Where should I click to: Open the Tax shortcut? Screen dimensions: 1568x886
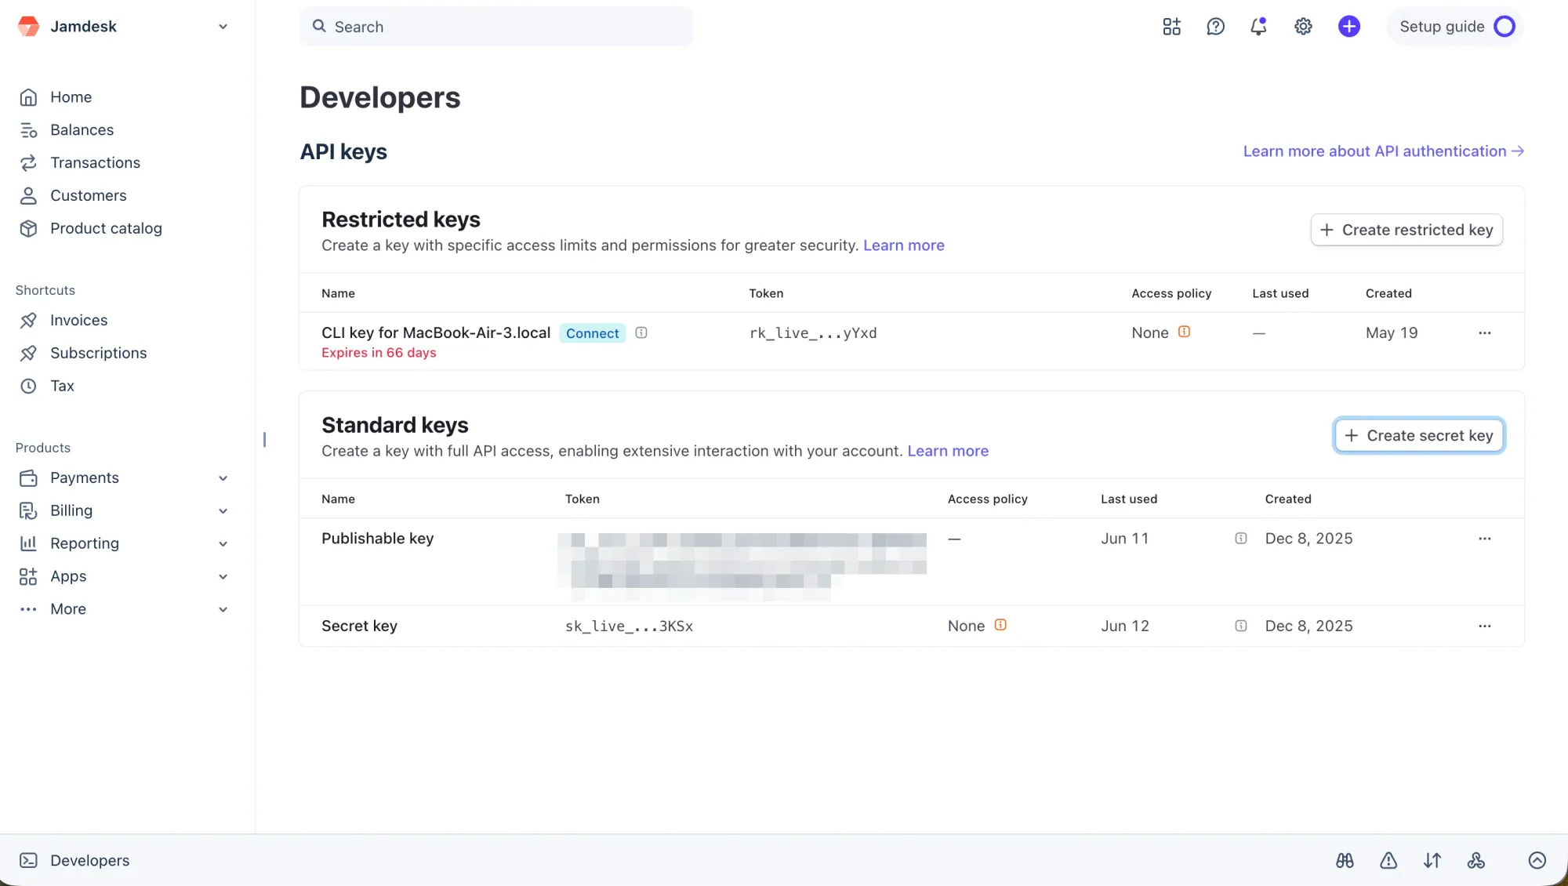(62, 387)
